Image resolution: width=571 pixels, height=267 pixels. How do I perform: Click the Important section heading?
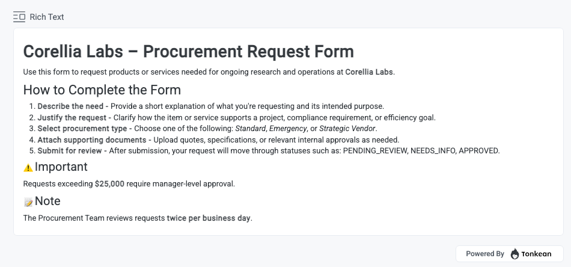click(x=61, y=167)
